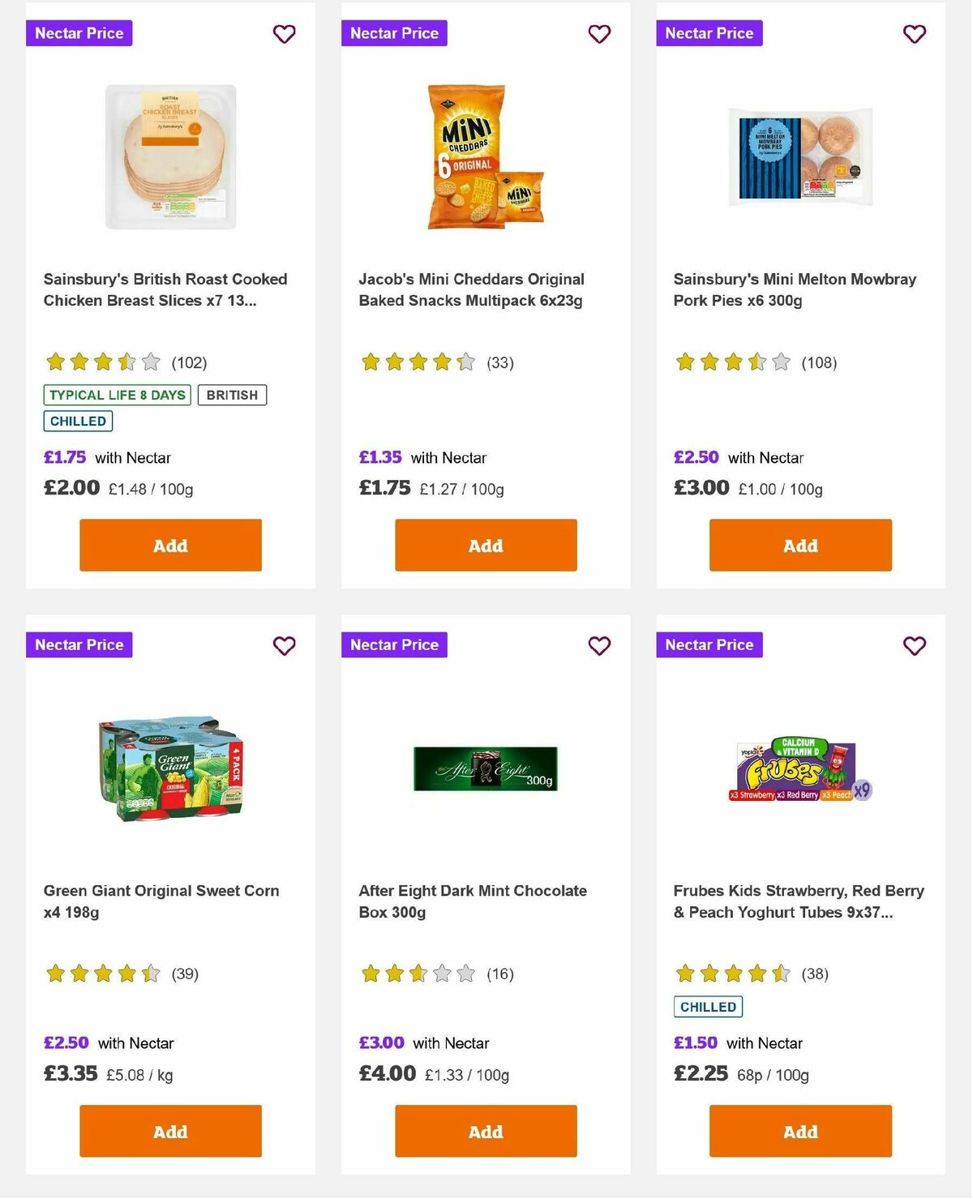Add Frubes yoghurt tubes to basket
Viewport: 973px width, 1199px height.
point(799,1131)
